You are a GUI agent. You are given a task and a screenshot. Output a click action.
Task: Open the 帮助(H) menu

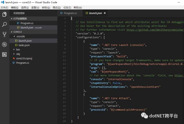pyautogui.click(x=78, y=8)
